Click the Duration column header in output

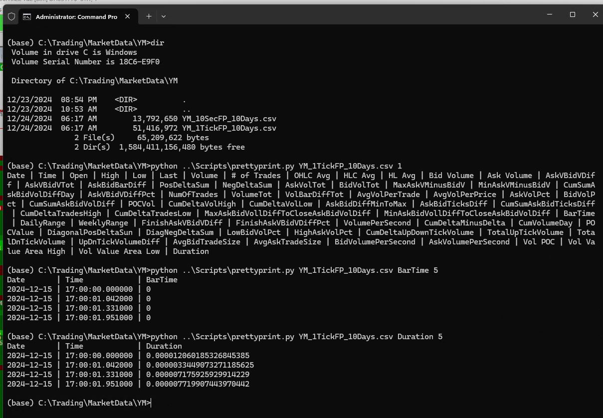(x=164, y=346)
